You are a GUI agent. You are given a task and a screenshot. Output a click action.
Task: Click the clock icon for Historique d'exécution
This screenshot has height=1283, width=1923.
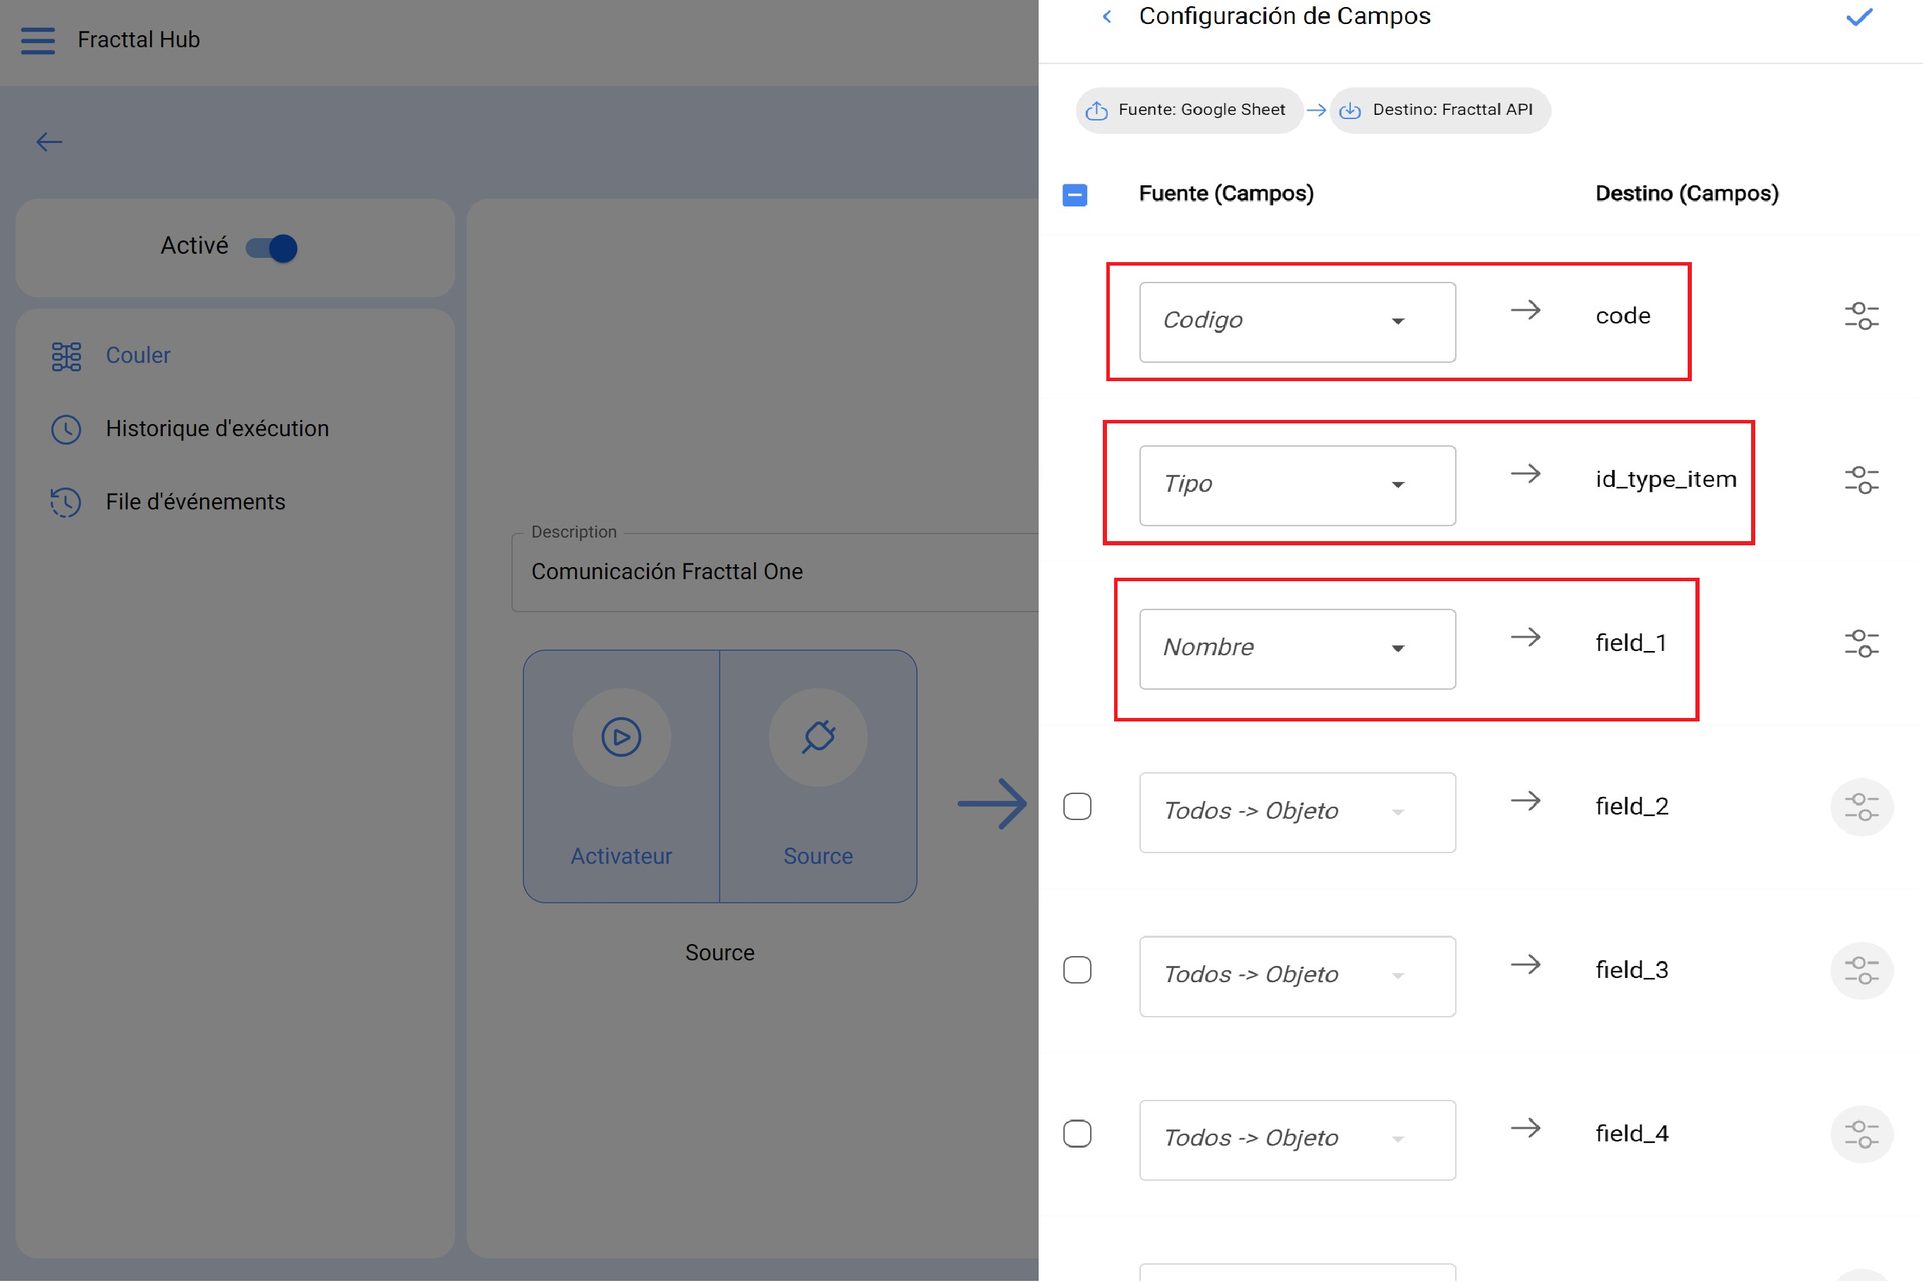(66, 430)
